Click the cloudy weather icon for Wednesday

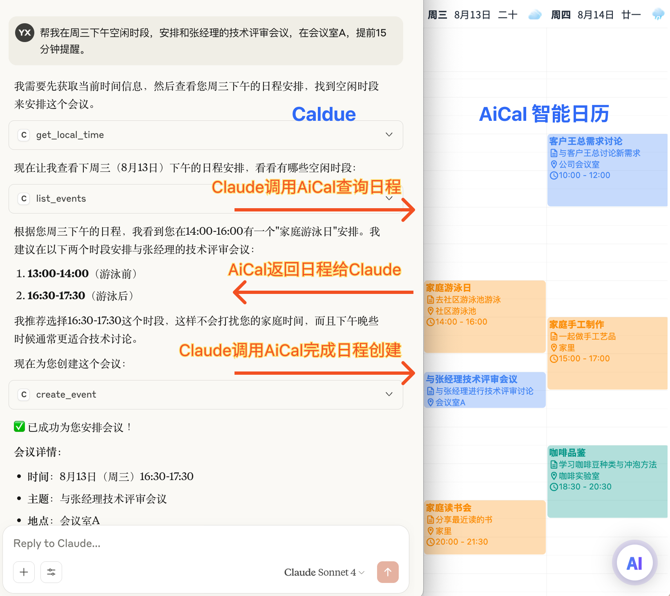[x=534, y=15]
